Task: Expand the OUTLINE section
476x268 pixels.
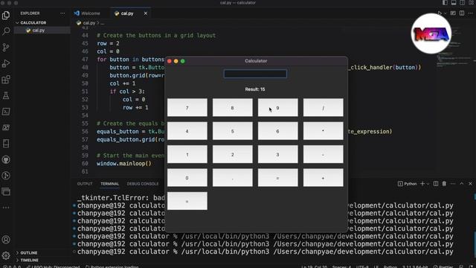Action: coord(29,253)
